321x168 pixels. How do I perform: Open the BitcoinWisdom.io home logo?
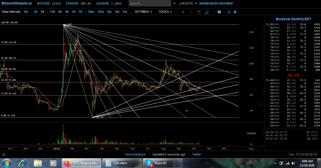16,3
